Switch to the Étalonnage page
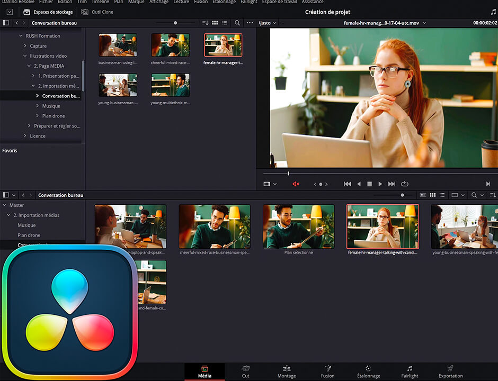 tap(368, 371)
